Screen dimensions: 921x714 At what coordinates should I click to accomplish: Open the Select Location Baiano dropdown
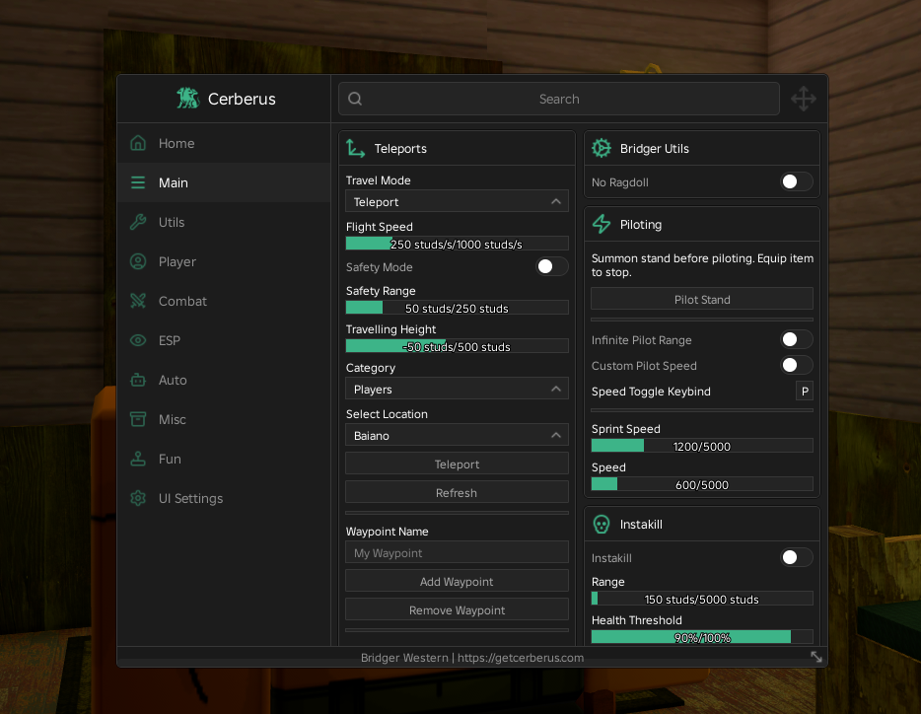[x=457, y=436]
